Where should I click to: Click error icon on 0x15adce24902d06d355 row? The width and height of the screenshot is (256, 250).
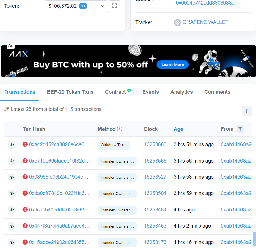tap(25, 242)
